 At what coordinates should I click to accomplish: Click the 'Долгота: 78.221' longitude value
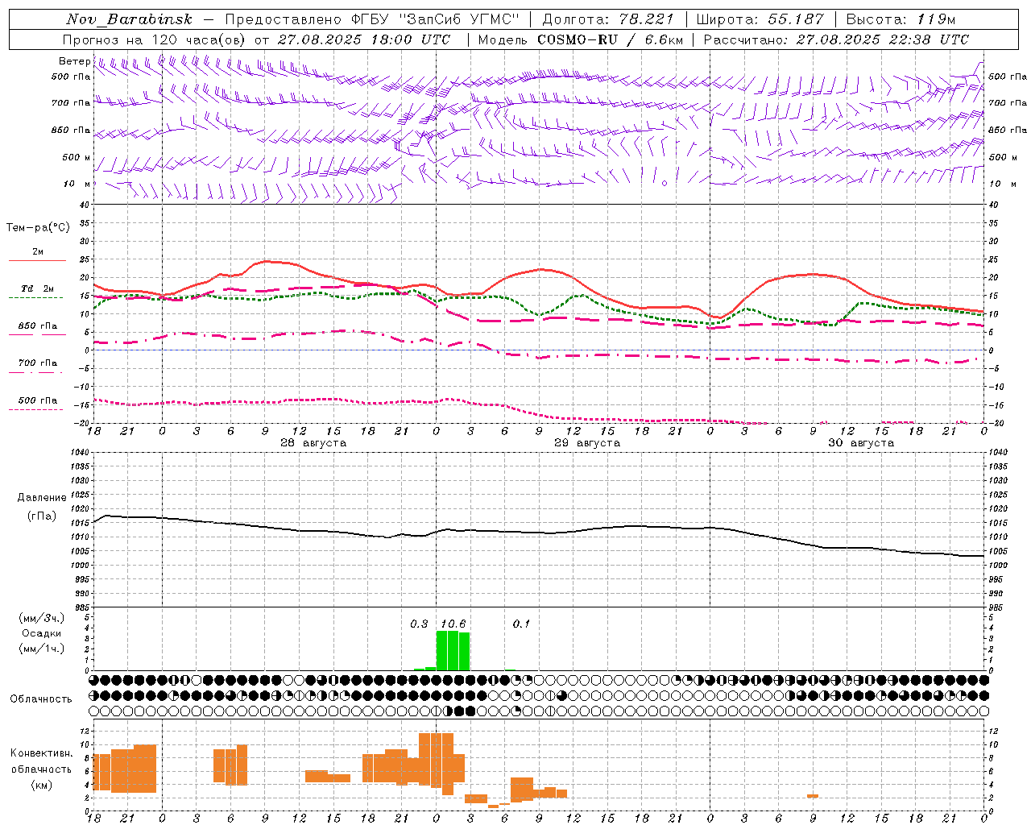coord(608,19)
